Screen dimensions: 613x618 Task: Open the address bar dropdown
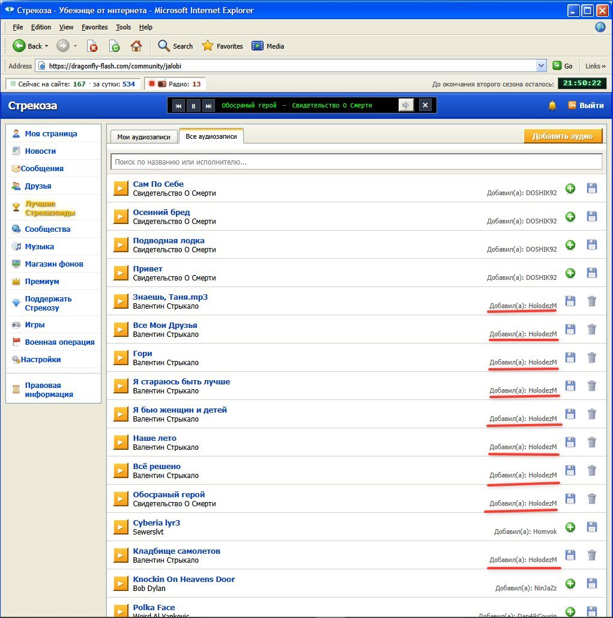coord(542,66)
